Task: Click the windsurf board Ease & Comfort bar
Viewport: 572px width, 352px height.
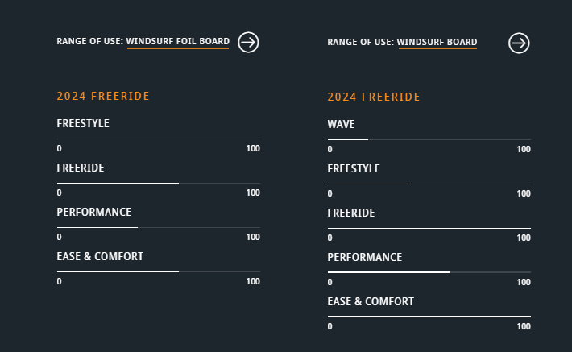Action: (x=429, y=317)
